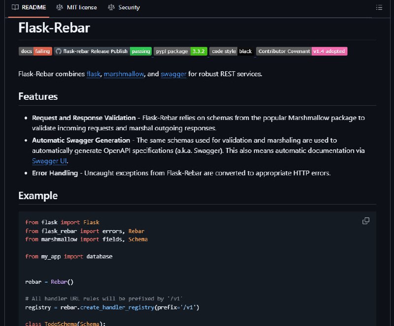Viewport: 394px width, 326px height.
Task: Copy the example code with copy icon
Action: coord(366,221)
